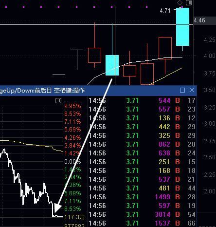The height and width of the screenshot is (227, 216).
Task: Close the intraday popup window
Action: (x=192, y=90)
